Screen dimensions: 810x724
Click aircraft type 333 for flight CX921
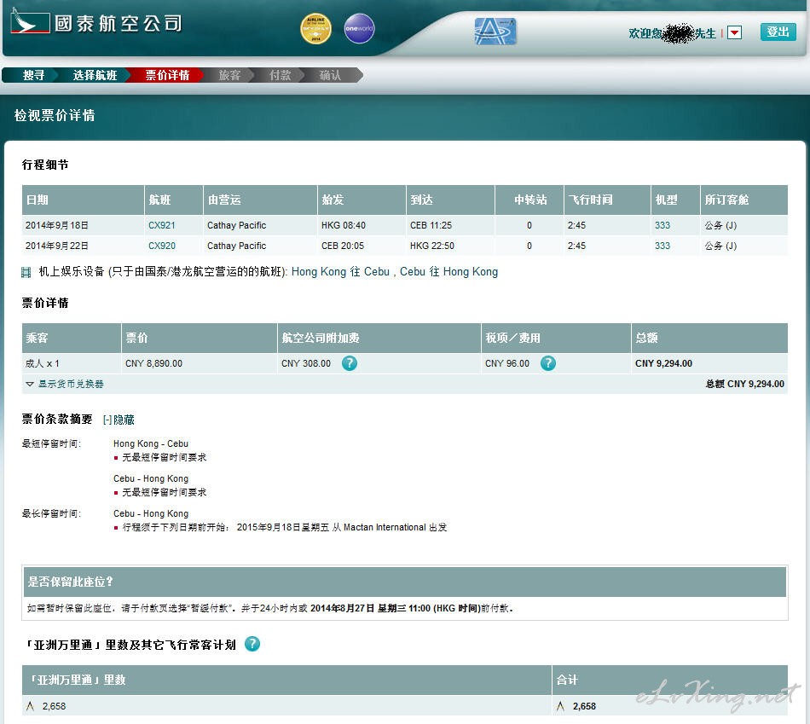[x=662, y=225]
